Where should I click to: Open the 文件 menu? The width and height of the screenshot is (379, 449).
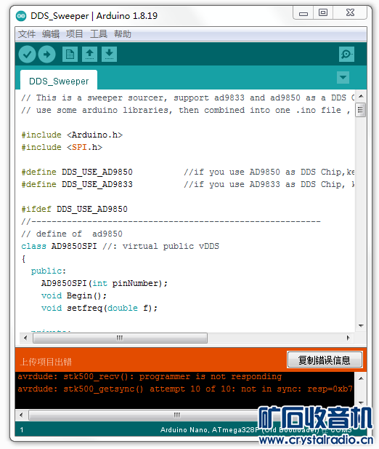pyautogui.click(x=27, y=34)
